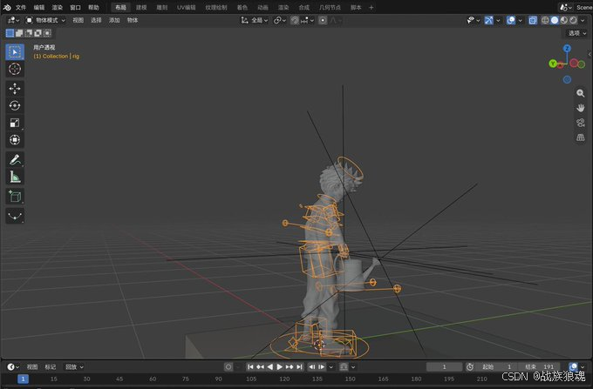Switch to rendered viewport shading
Viewport: 593px width, 389px height.
[573, 20]
